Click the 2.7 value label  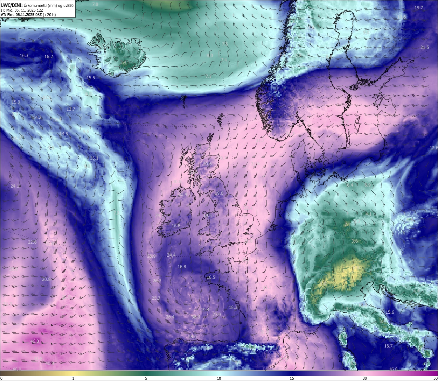click(x=347, y=224)
